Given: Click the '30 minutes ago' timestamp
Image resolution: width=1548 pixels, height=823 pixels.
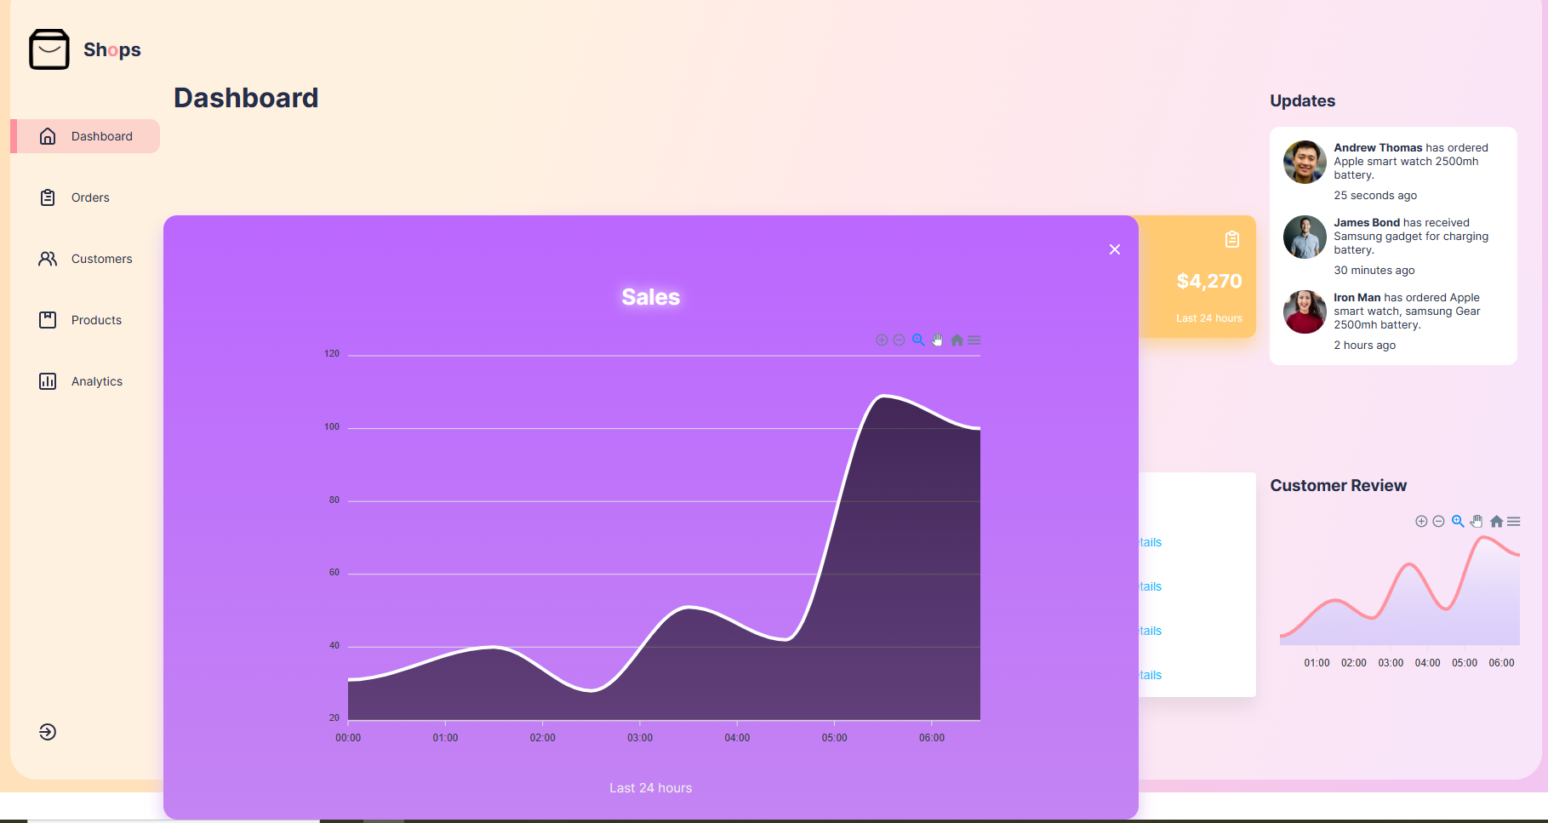Looking at the screenshot, I should [x=1374, y=270].
